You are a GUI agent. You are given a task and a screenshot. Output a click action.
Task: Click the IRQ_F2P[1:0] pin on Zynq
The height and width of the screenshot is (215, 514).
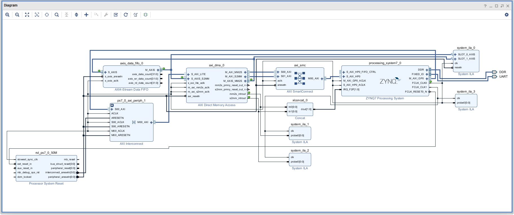click(351, 89)
